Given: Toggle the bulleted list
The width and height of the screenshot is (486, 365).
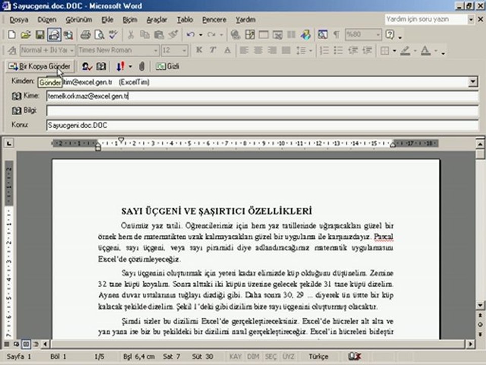Looking at the screenshot, I should 339,50.
